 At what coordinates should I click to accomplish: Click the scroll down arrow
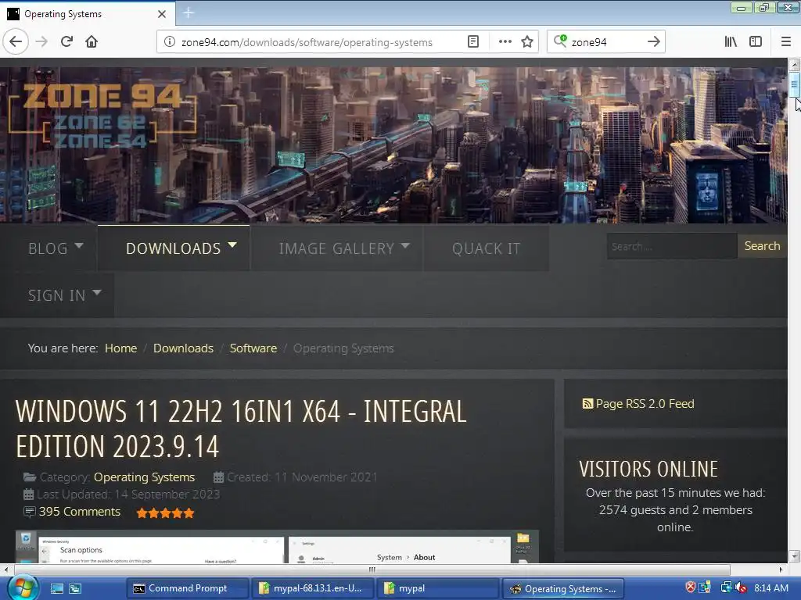click(x=795, y=556)
